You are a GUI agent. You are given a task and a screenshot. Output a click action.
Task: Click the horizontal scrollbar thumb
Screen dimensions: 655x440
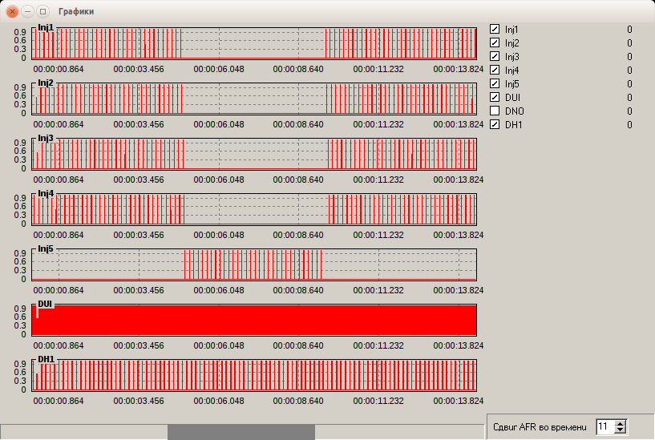click(241, 432)
